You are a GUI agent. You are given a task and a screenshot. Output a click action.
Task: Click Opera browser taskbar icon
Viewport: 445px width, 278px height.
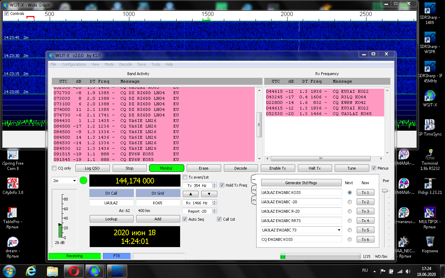click(x=74, y=270)
